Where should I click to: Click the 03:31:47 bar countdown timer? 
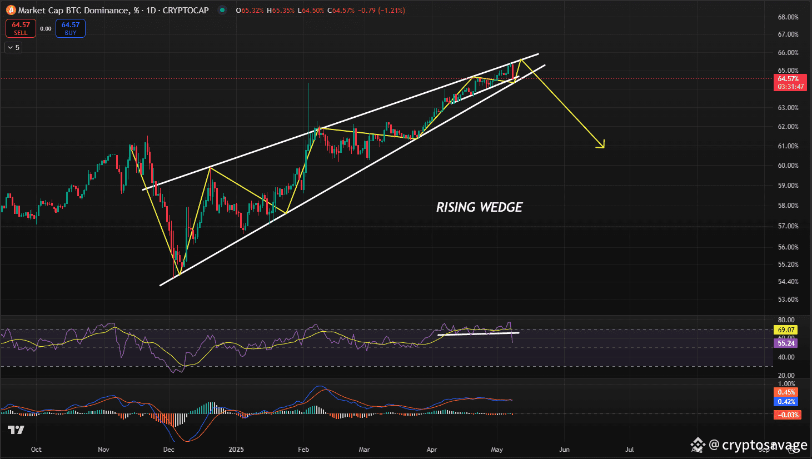coord(790,87)
